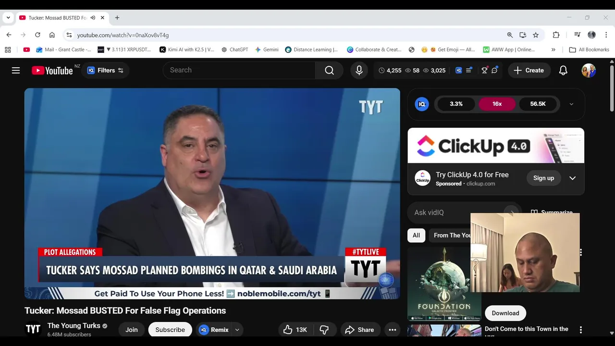Click in the YouTube search box
This screenshot has width=615, height=346.
(x=239, y=70)
